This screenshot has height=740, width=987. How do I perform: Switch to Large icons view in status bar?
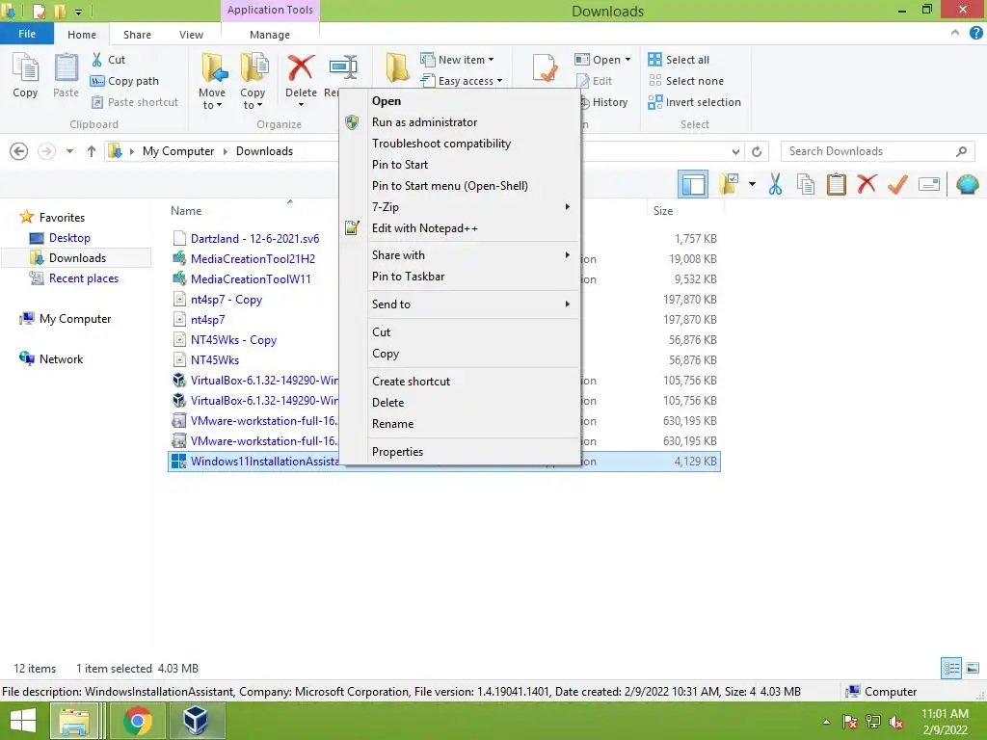973,668
